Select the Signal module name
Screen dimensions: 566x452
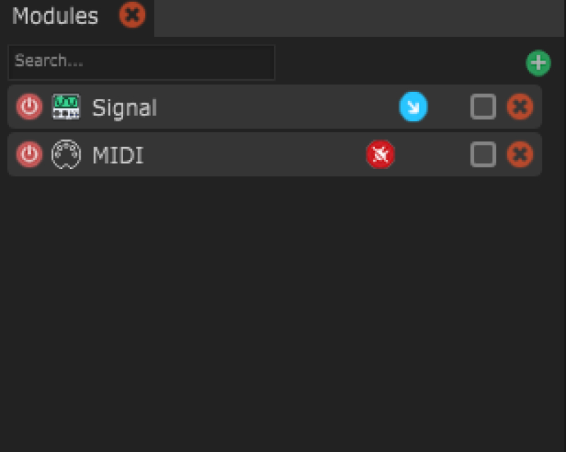click(x=125, y=108)
